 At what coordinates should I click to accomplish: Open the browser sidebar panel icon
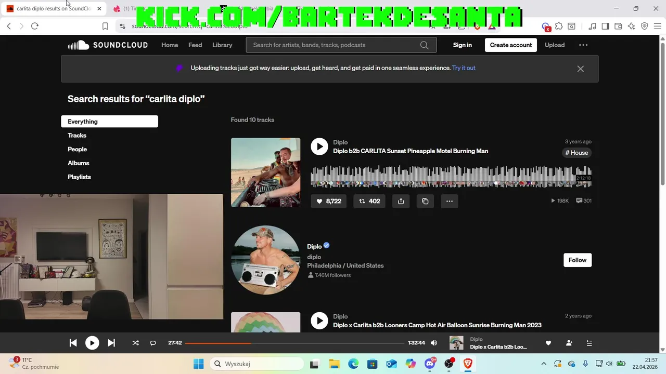pyautogui.click(x=605, y=26)
